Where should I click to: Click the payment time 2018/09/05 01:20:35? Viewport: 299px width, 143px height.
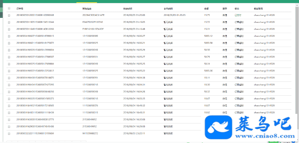(175, 15)
